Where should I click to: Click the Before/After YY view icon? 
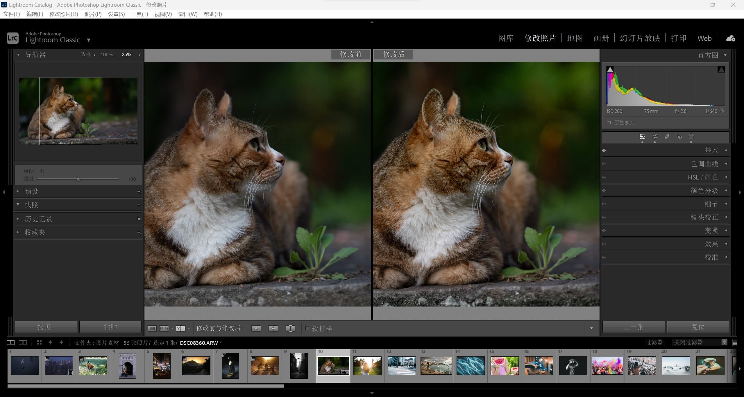180,328
